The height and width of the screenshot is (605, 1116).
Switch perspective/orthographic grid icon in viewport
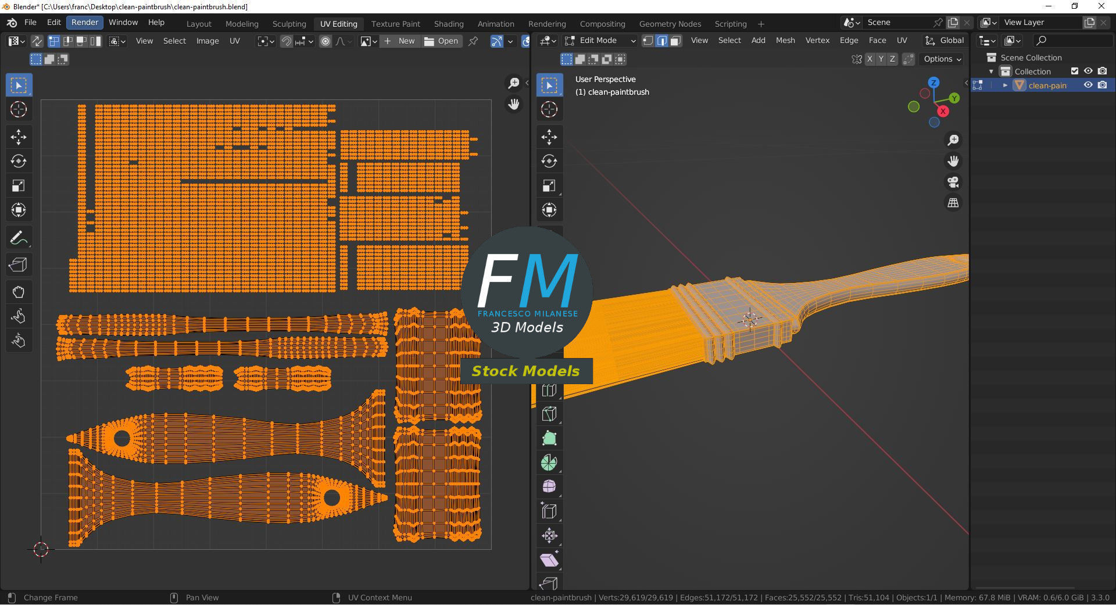[x=953, y=203]
